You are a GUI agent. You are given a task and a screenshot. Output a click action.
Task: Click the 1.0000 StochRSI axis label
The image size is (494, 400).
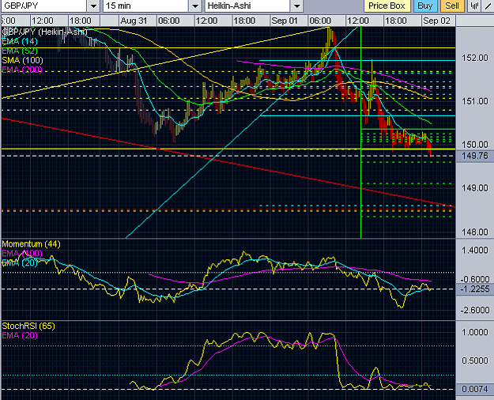[x=475, y=332]
